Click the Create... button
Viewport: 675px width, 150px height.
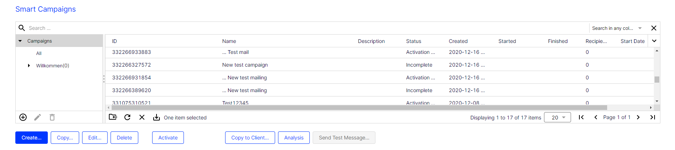[x=31, y=138]
